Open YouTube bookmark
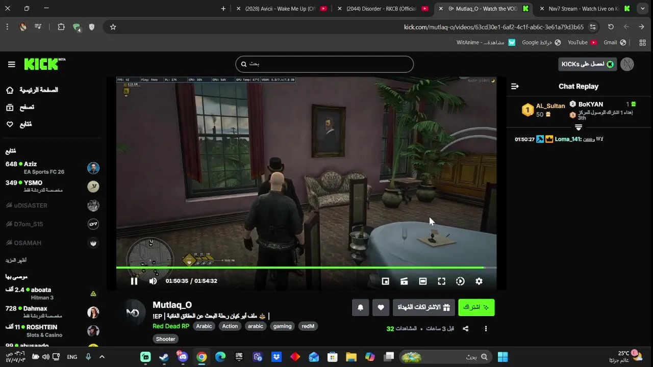 tap(582, 43)
